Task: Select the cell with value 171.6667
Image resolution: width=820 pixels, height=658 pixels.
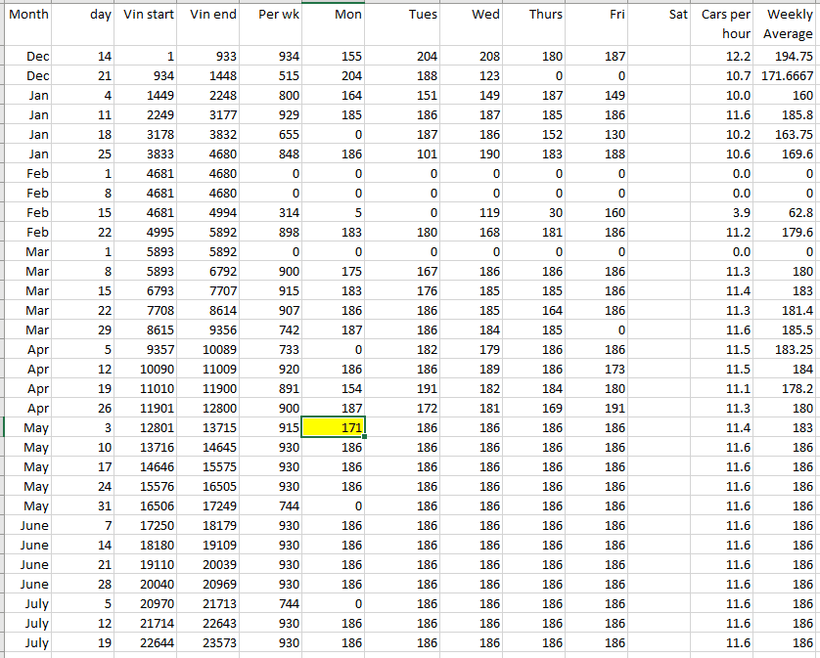Action: pyautogui.click(x=787, y=76)
